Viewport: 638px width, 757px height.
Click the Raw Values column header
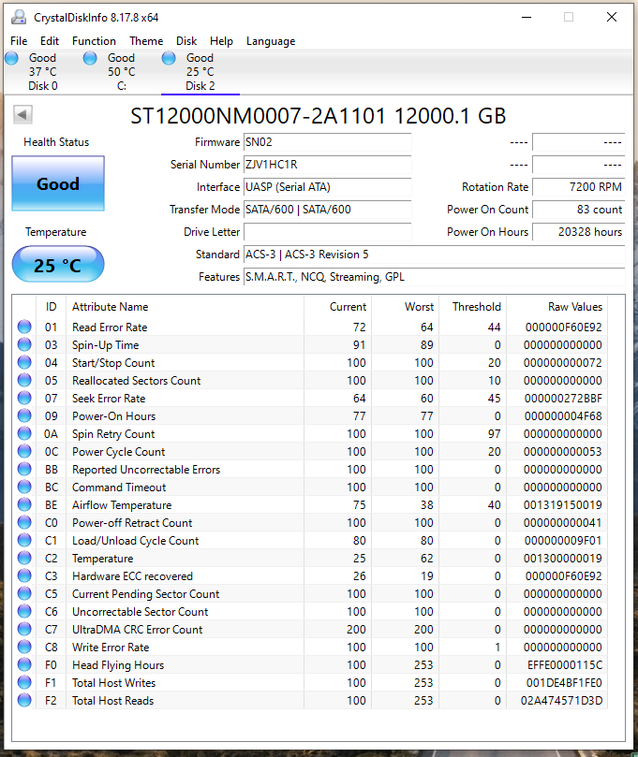(x=574, y=307)
